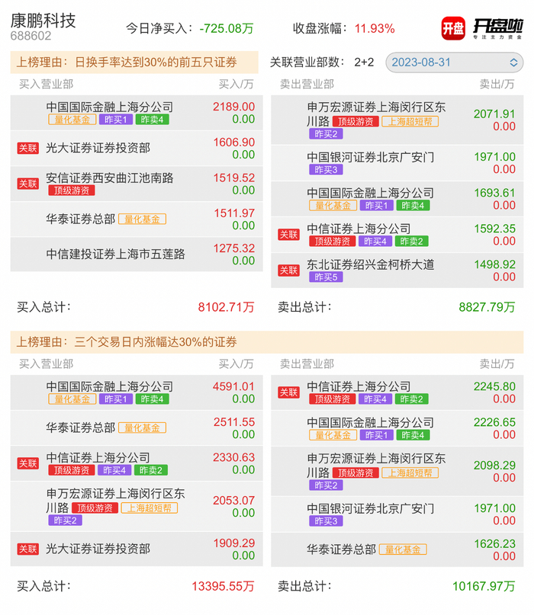534x615 pixels.
Task: Click the 开盘啦 brand wordmark
Action: [x=498, y=28]
